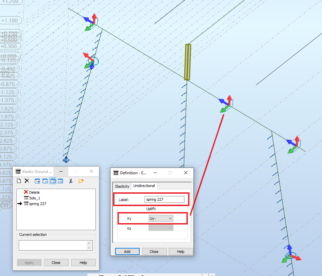This screenshot has width=322, height=276.
Task: Click the Definition dialog title icon
Action: pyautogui.click(x=116, y=173)
